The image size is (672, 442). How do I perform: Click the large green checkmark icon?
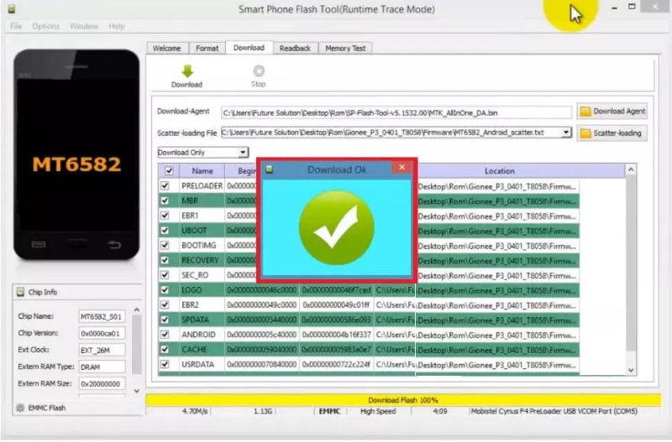click(337, 227)
